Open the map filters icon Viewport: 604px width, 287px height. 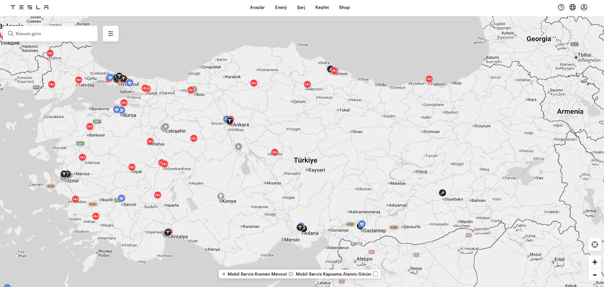pos(111,34)
